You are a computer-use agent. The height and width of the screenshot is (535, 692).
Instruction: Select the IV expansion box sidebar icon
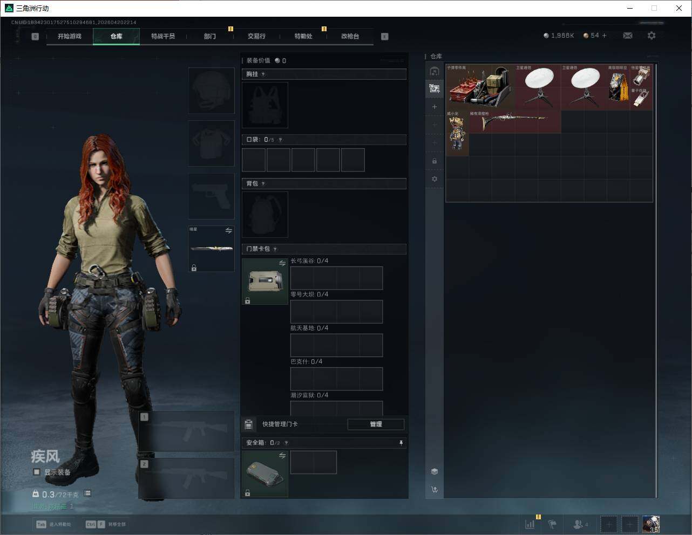point(435,88)
